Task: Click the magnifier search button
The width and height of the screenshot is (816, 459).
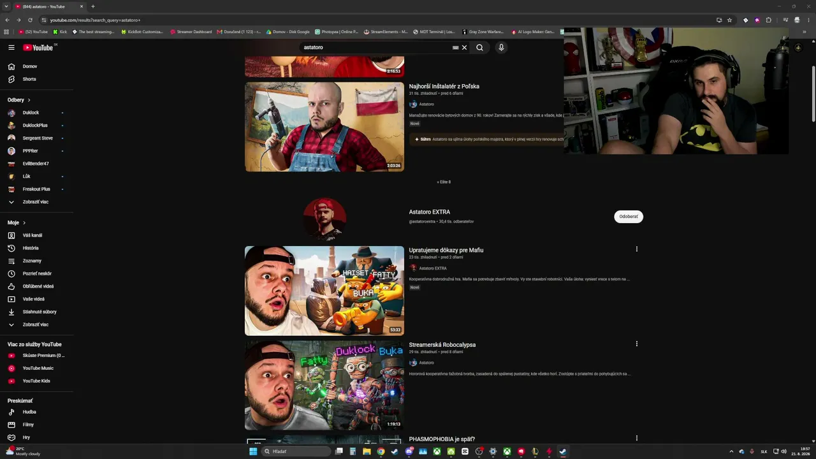Action: (479, 47)
